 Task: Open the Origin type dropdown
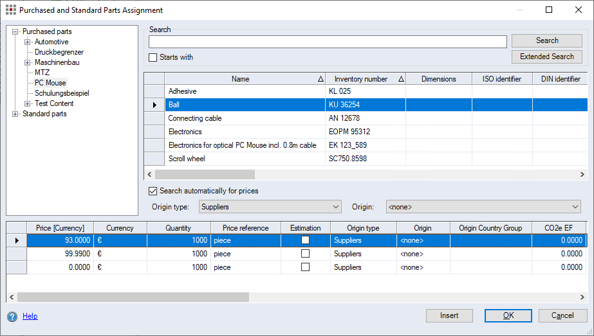pos(270,207)
